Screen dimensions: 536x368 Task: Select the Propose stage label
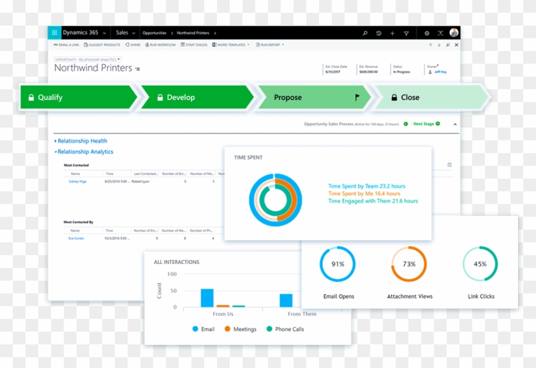[288, 98]
